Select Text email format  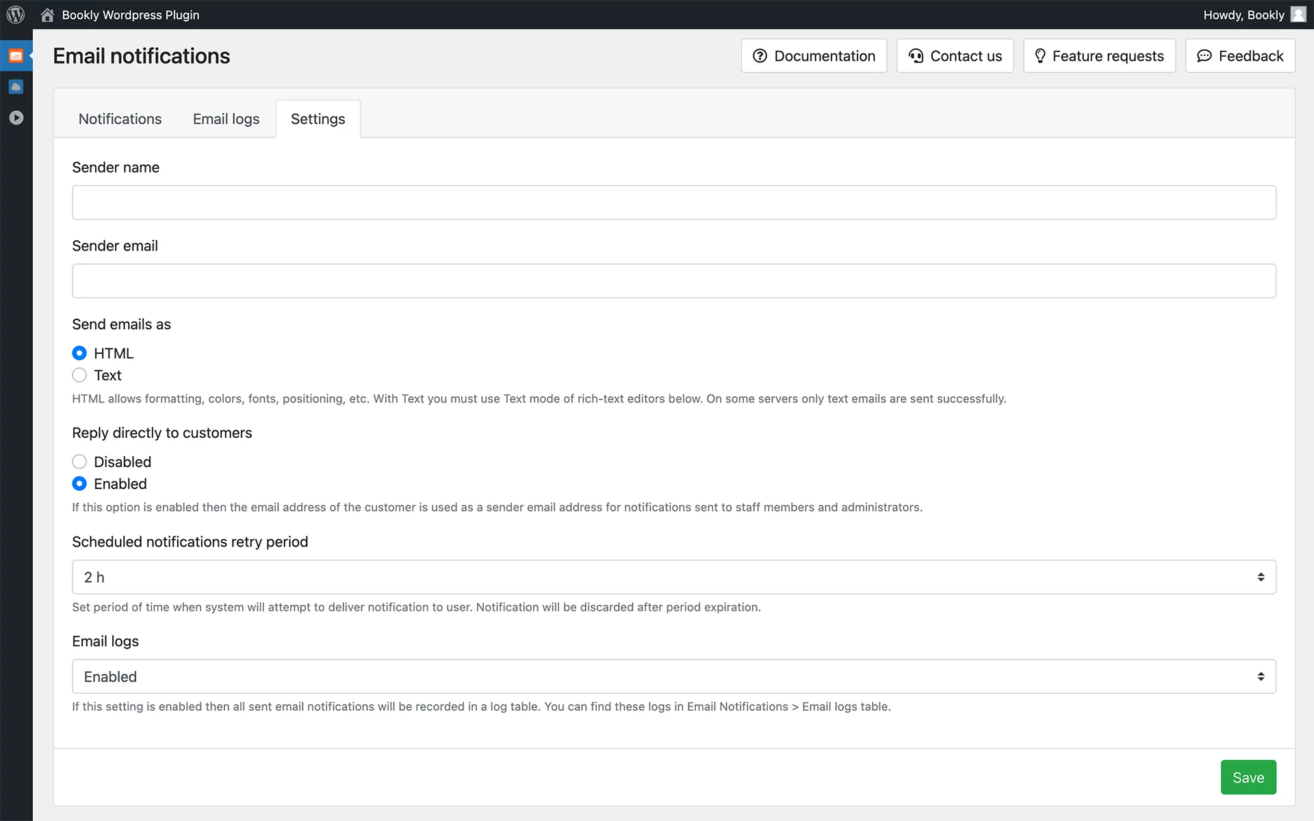(79, 375)
